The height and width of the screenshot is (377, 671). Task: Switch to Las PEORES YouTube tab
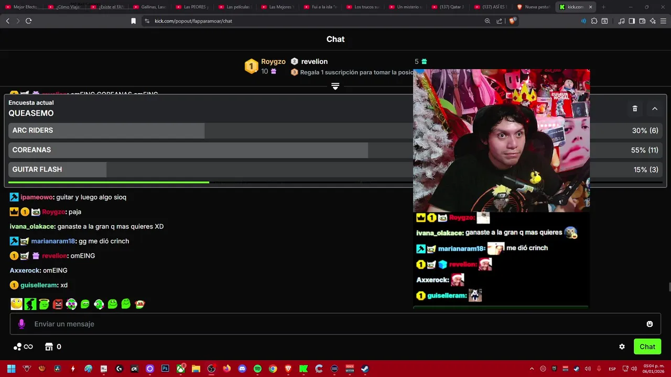(192, 7)
